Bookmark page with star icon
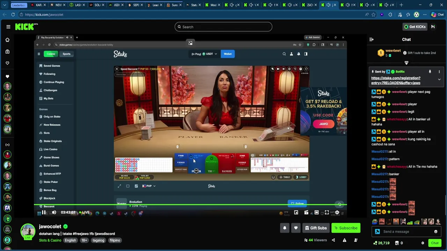 pyautogui.click(x=373, y=15)
